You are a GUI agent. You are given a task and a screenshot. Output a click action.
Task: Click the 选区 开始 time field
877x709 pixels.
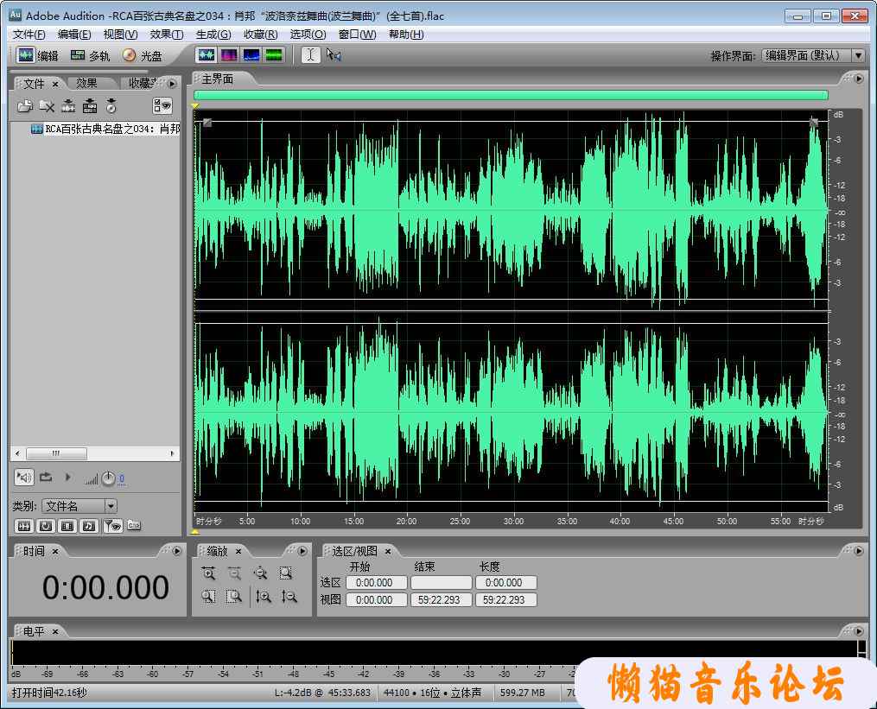(377, 583)
